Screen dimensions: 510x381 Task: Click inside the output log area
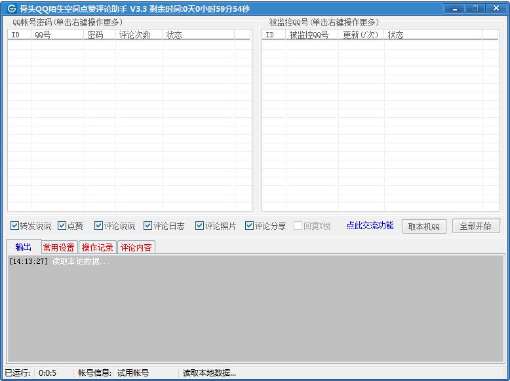[x=255, y=308]
